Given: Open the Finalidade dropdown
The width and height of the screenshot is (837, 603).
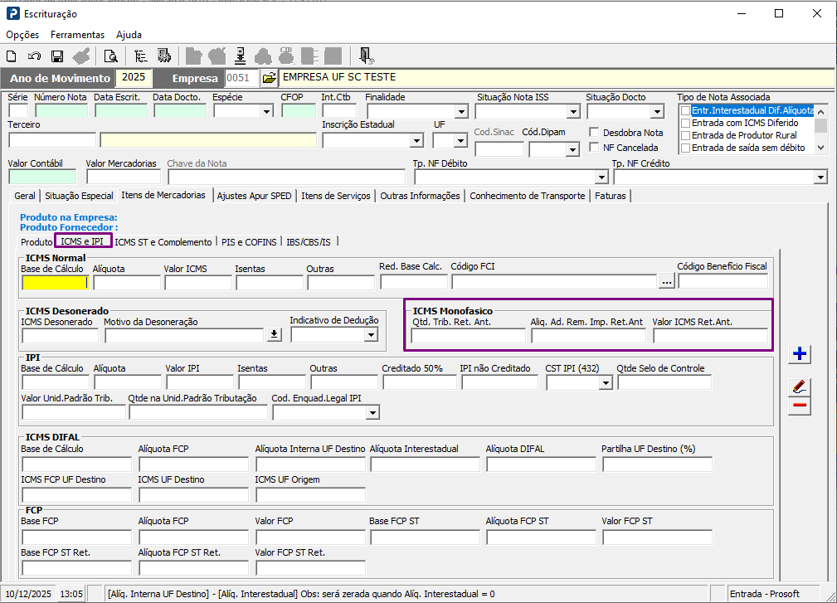Looking at the screenshot, I should (x=461, y=111).
